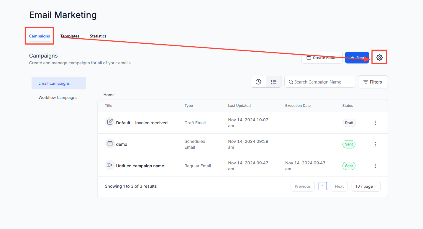Screen dimensions: 423x229
Task: Select Workflow Campaigns in the sidebar
Action: (x=58, y=97)
